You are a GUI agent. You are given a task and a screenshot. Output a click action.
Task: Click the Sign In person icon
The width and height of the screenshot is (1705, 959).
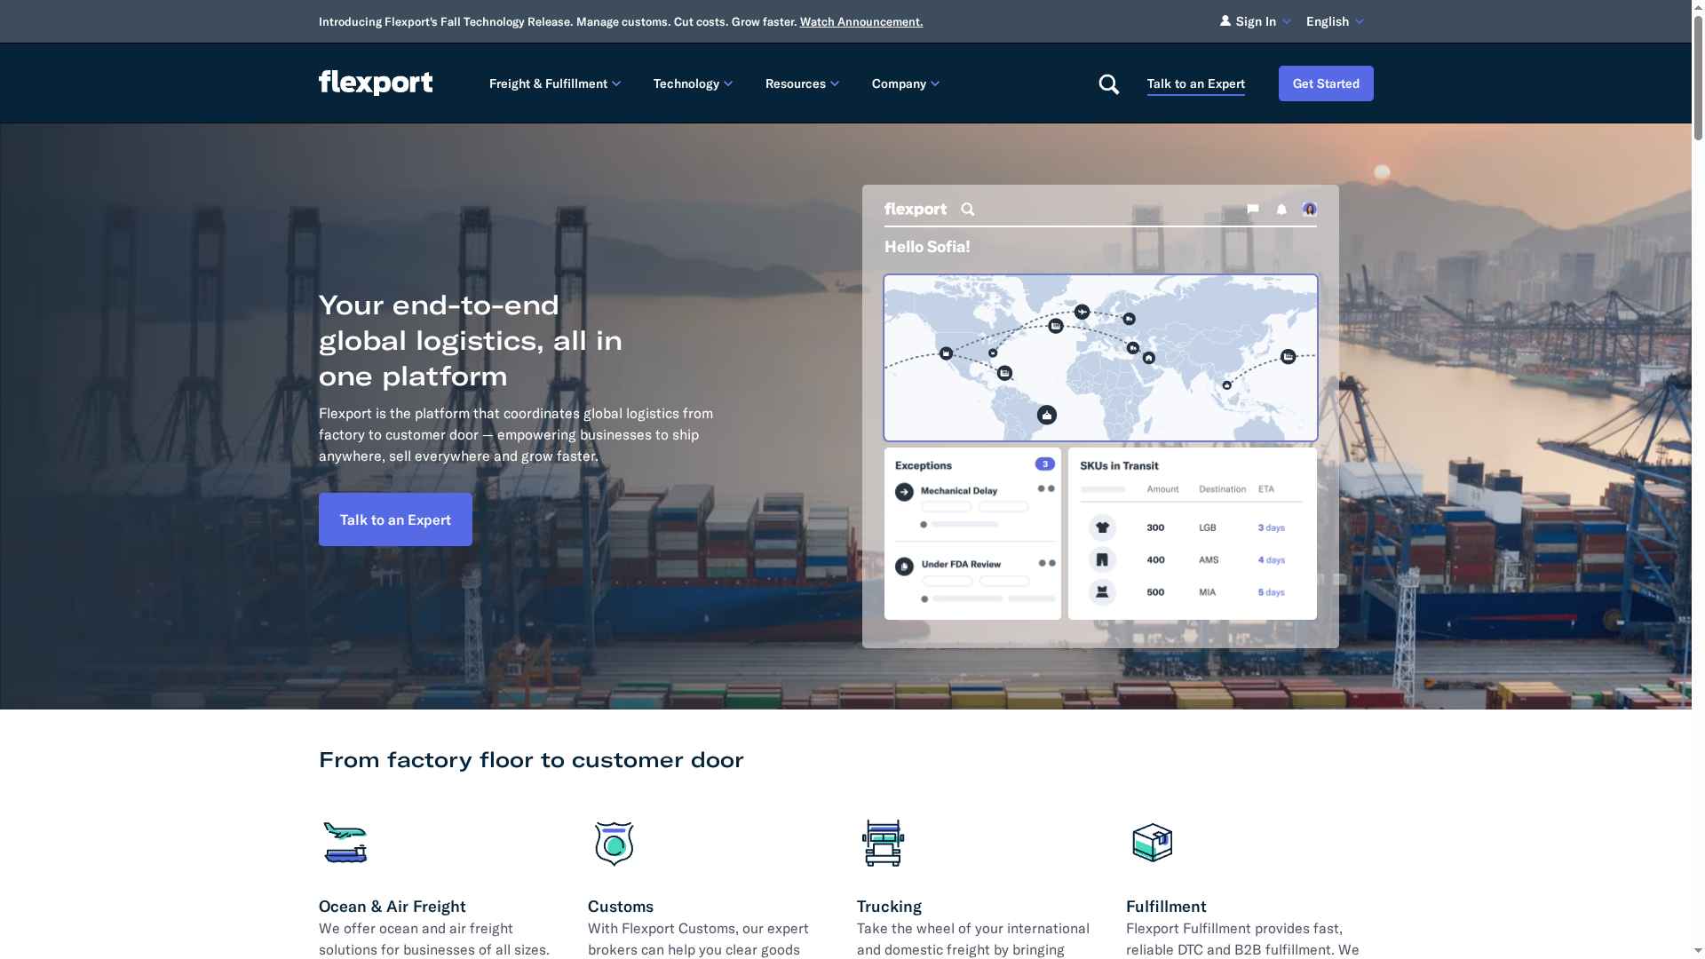click(x=1224, y=20)
